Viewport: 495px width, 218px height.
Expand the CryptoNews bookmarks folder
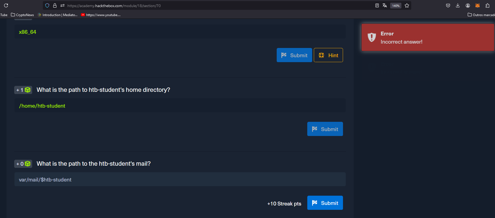22,15
